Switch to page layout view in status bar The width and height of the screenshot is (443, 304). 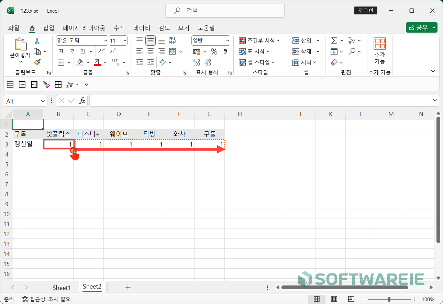(x=334, y=299)
